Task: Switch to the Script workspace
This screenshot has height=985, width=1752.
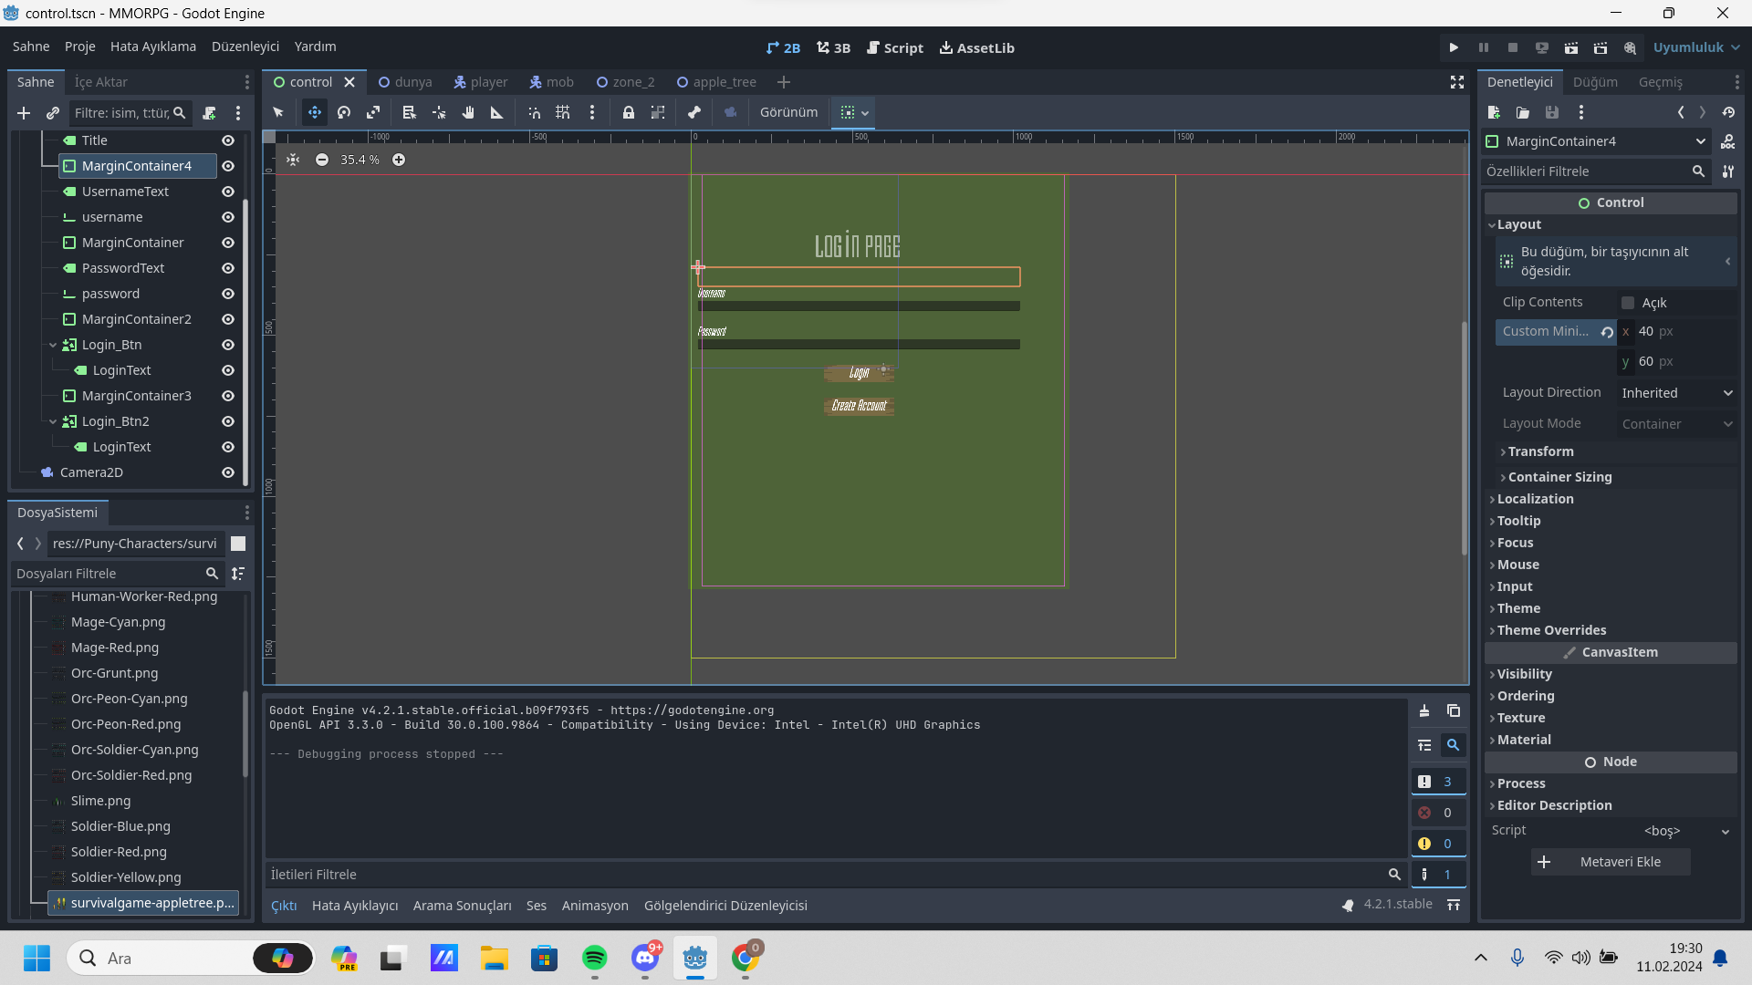Action: [x=895, y=47]
